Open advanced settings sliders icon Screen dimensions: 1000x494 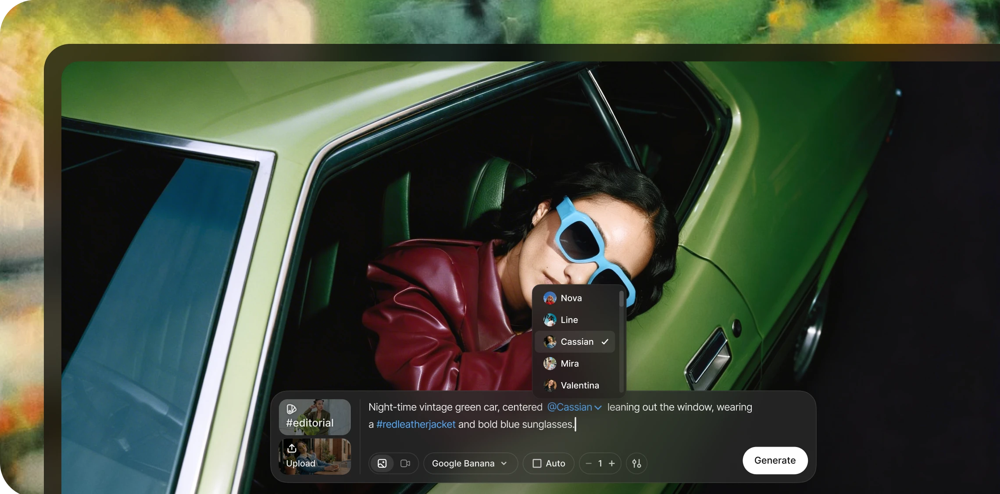pyautogui.click(x=636, y=463)
